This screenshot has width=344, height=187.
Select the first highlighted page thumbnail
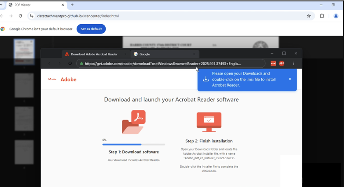[x=24, y=52]
